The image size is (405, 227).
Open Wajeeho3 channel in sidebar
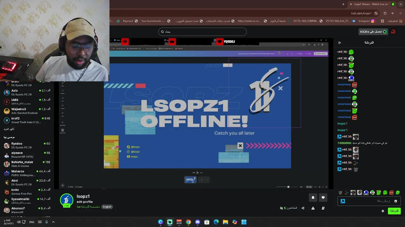pyautogui.click(x=27, y=111)
